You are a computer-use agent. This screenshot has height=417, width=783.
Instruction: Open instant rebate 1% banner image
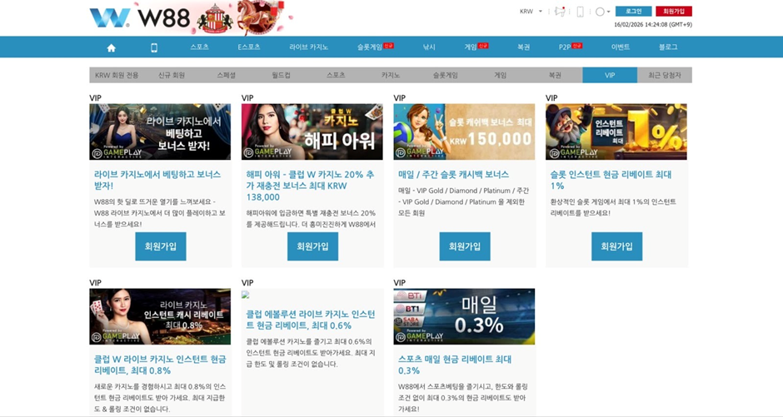tap(616, 132)
